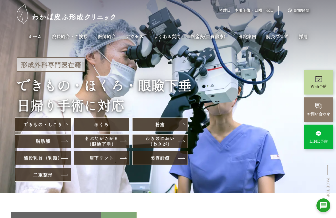Image resolution: width=336 pixels, height=218 pixels.
Task: Click the calendar icon on Web予約
Action: coord(318,79)
